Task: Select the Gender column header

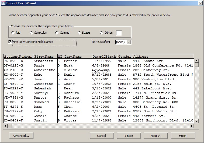Action: (x=125, y=57)
